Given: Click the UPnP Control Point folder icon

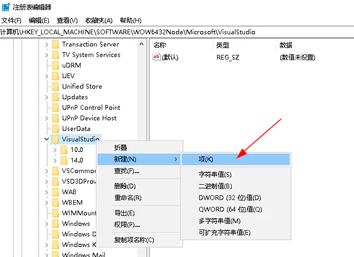Looking at the screenshot, I should coord(55,108).
